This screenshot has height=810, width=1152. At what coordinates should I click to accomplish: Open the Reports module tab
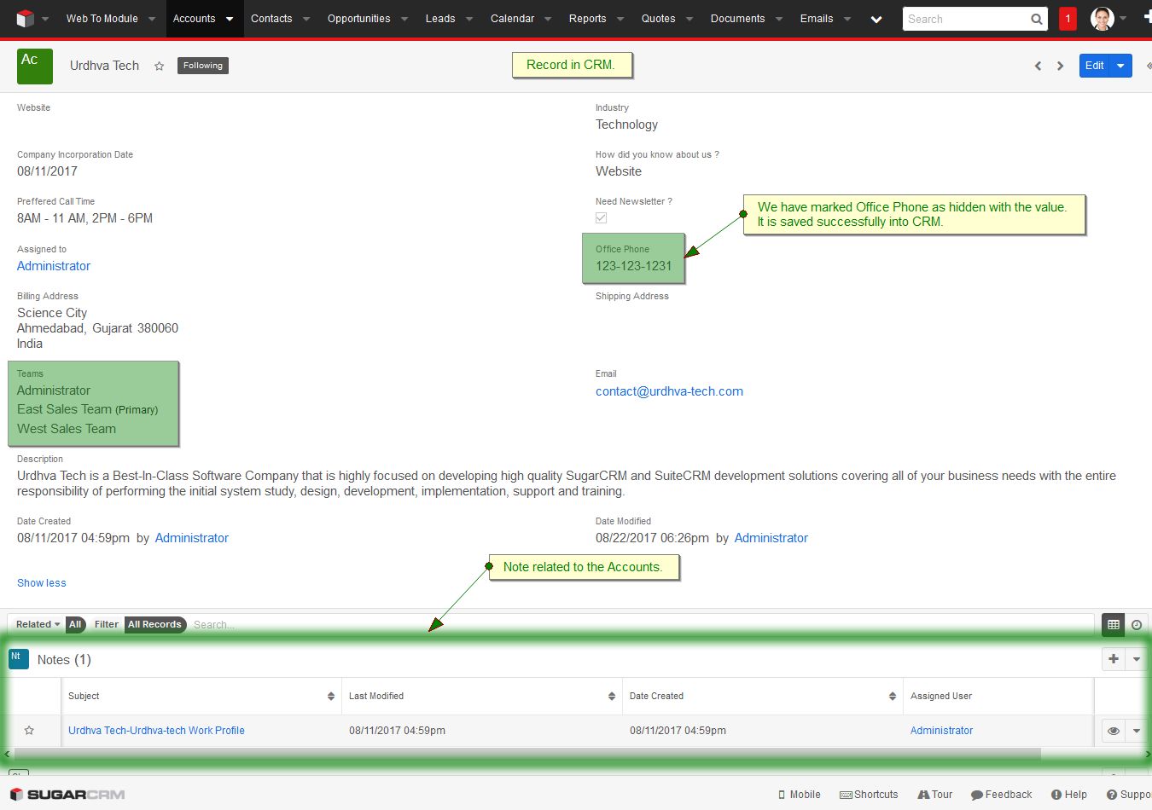pos(587,19)
